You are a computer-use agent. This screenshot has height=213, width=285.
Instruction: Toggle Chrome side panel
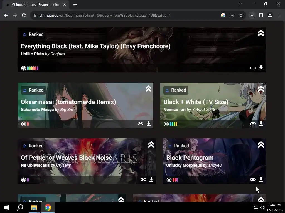(x=261, y=16)
